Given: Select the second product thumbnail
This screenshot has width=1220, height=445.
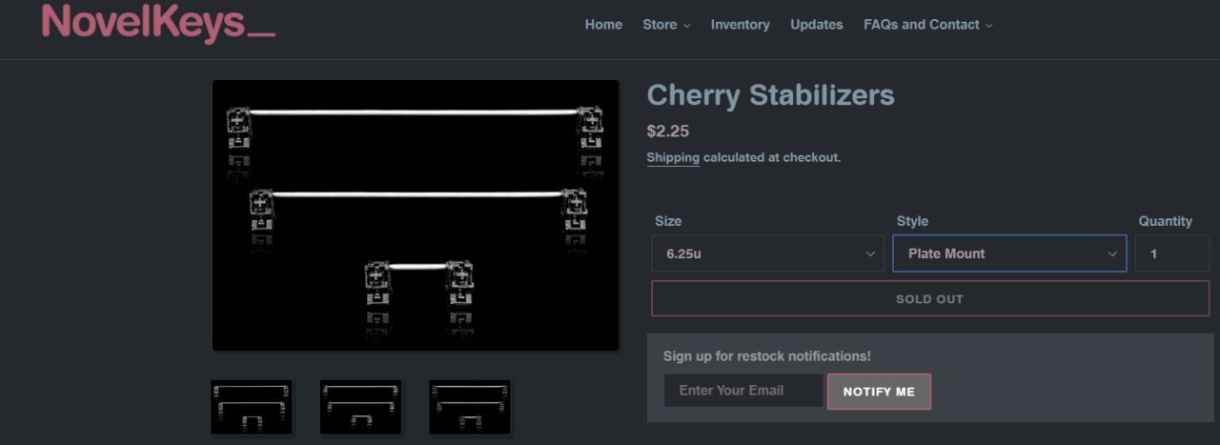Looking at the screenshot, I should pyautogui.click(x=360, y=407).
